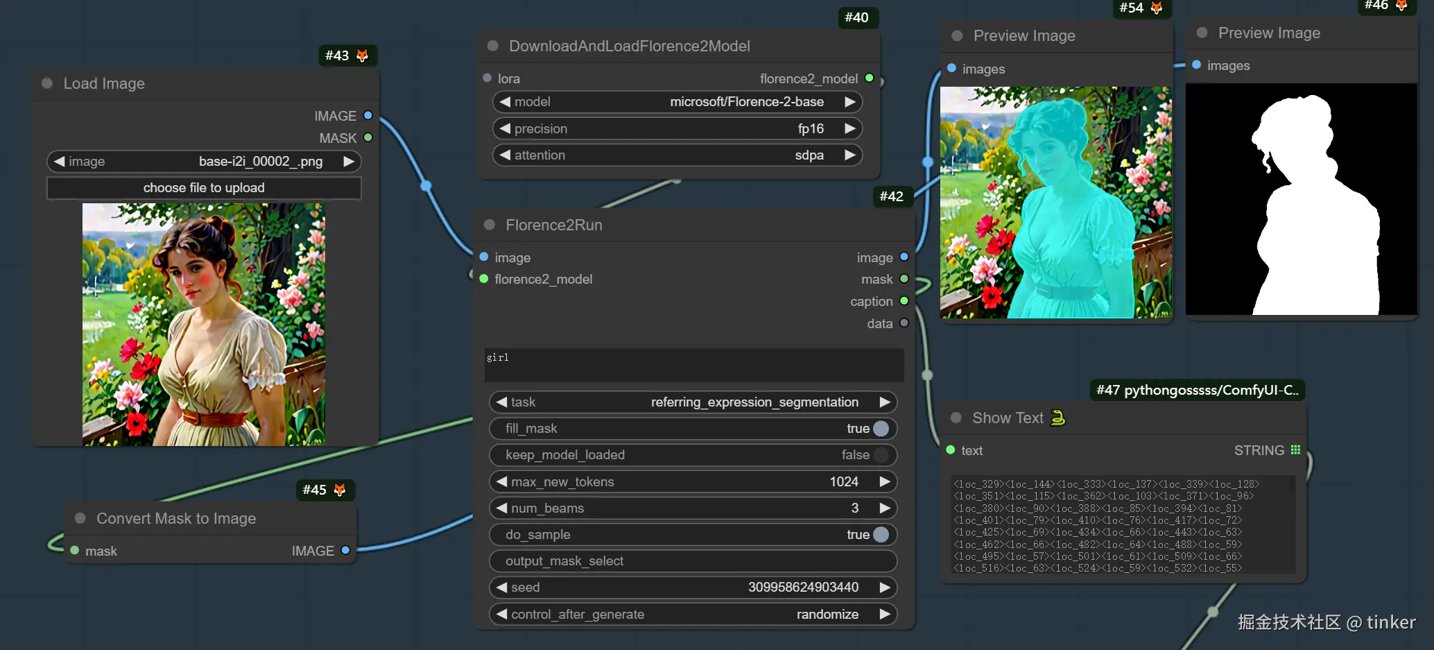
Task: Increase max_new_tokens with its right arrow
Action: [x=885, y=481]
